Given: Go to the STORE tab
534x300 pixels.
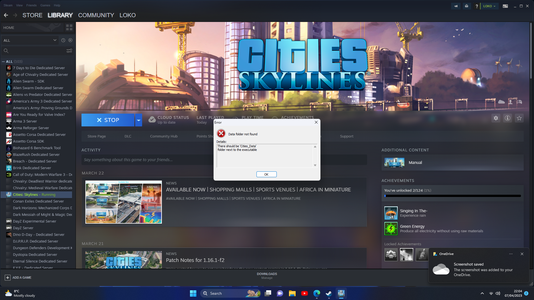Looking at the screenshot, I should 32,15.
